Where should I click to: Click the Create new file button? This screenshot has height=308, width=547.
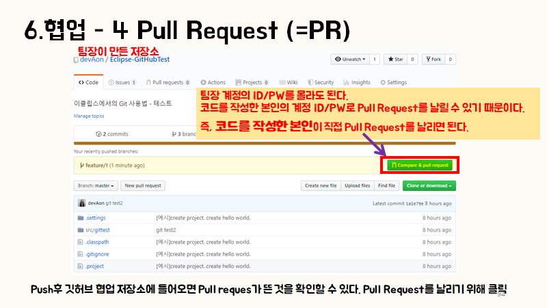(321, 185)
